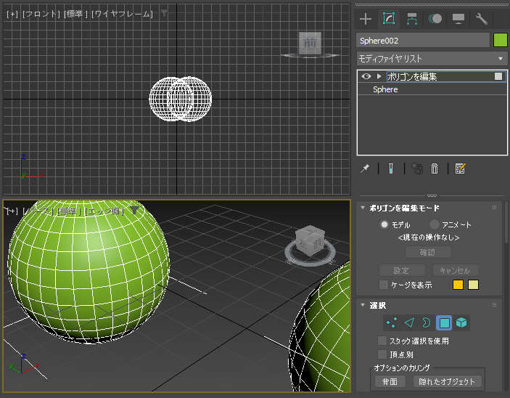
Task: Select Edge sub-object level icon
Action: click(x=409, y=322)
